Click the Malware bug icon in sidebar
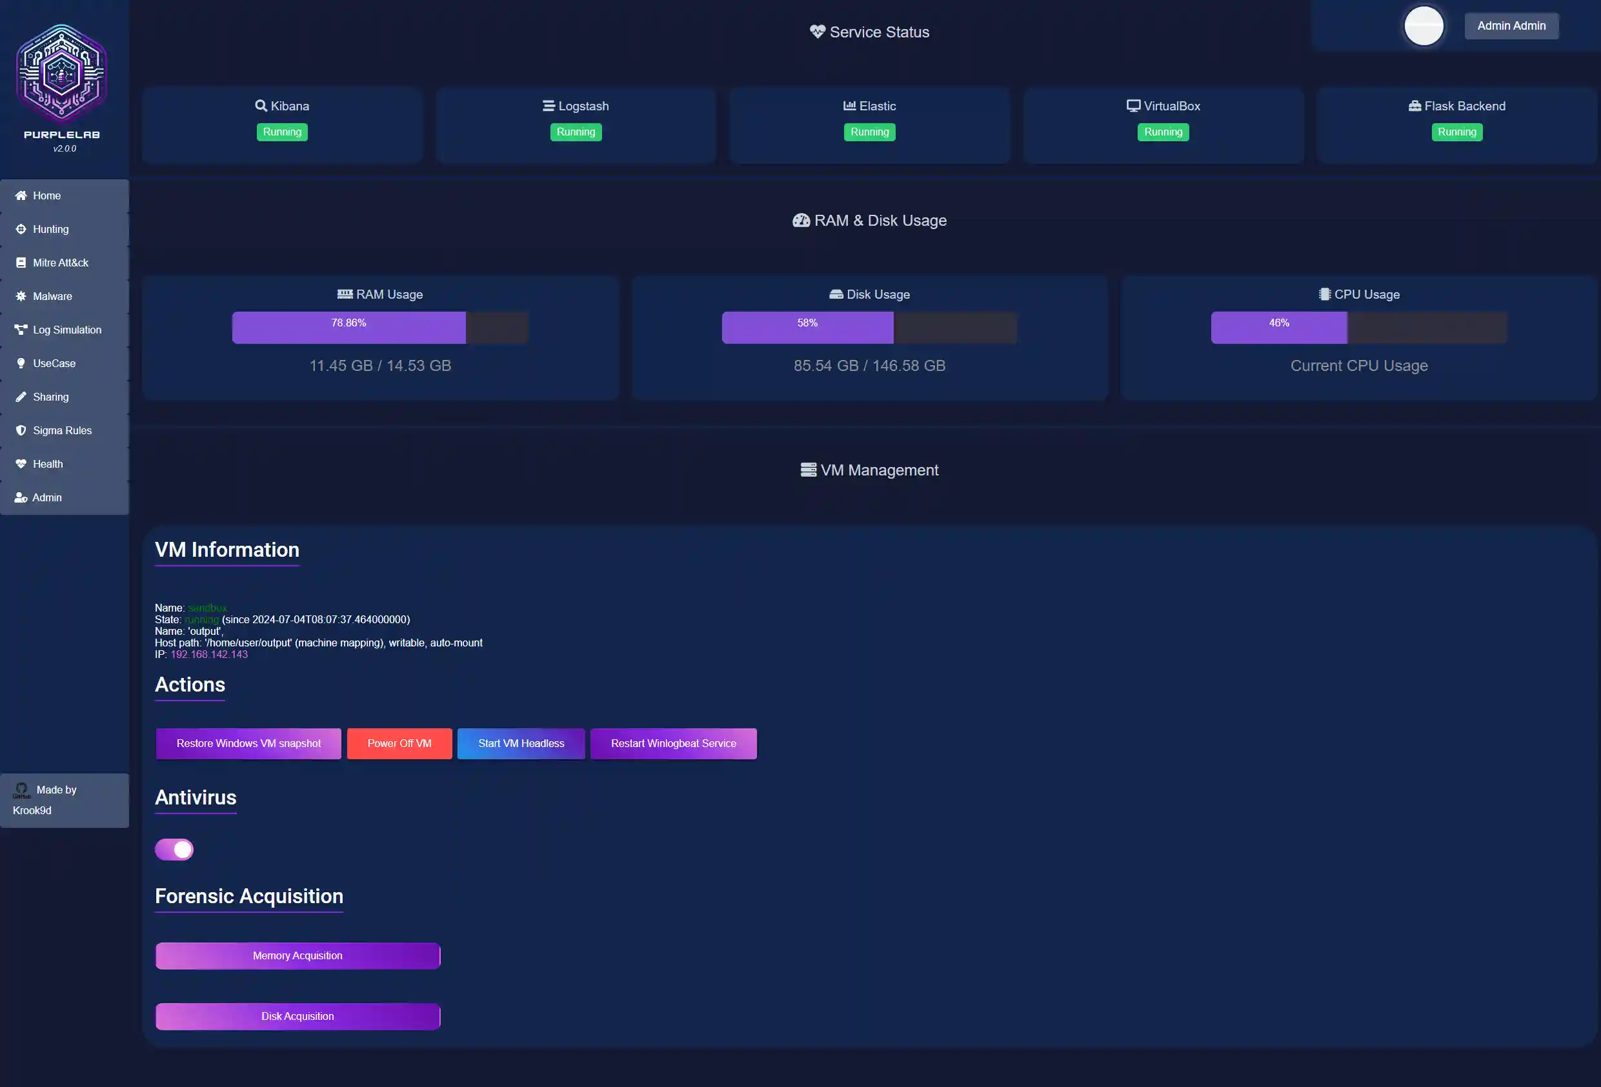 [x=21, y=296]
